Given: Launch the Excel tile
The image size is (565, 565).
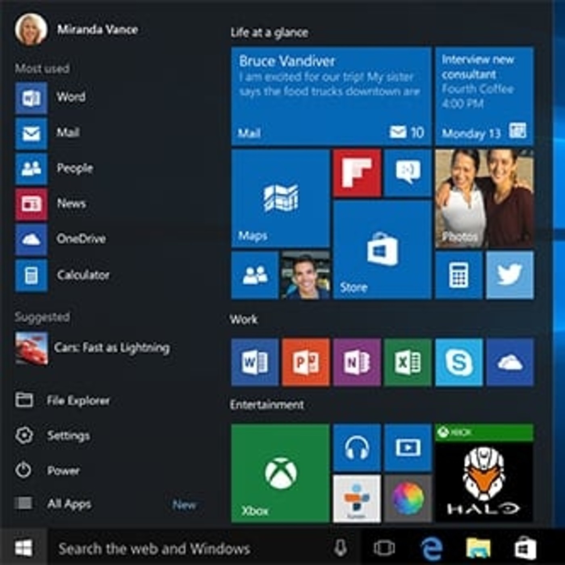Looking at the screenshot, I should point(408,362).
